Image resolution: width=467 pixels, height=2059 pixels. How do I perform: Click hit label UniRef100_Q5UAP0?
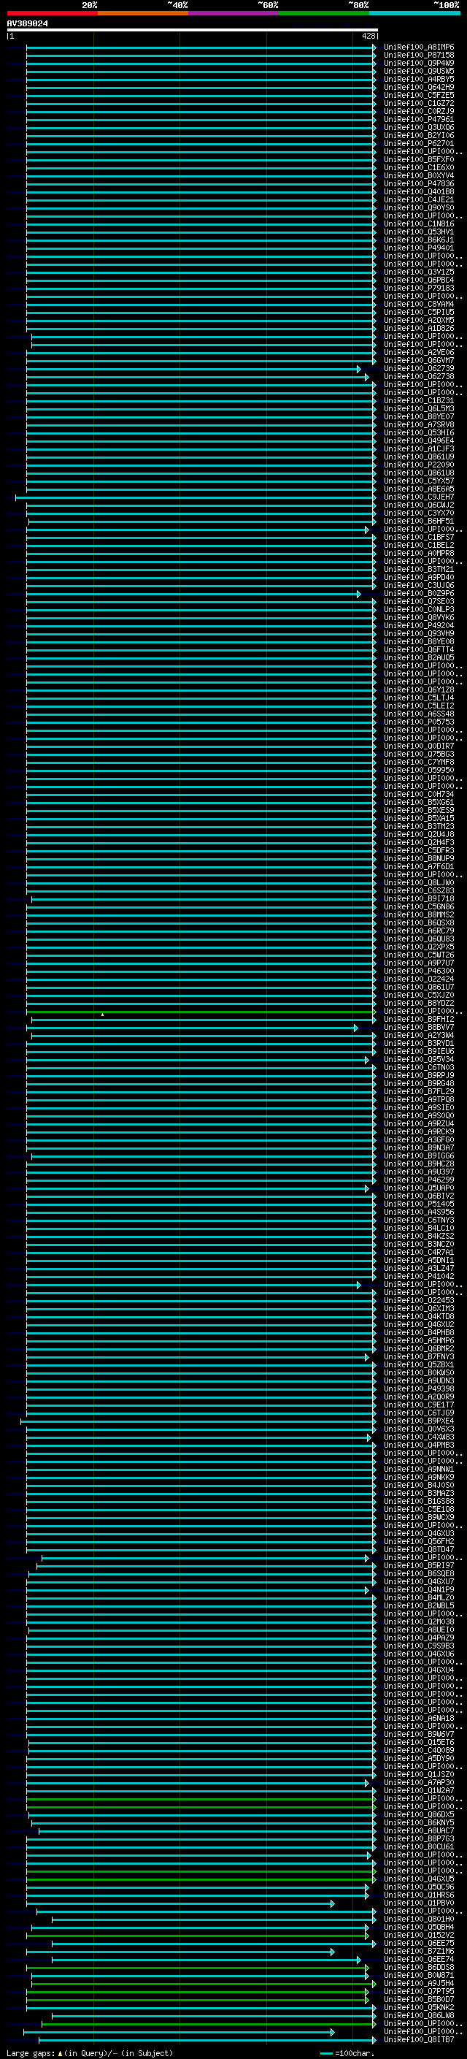pyautogui.click(x=418, y=1188)
